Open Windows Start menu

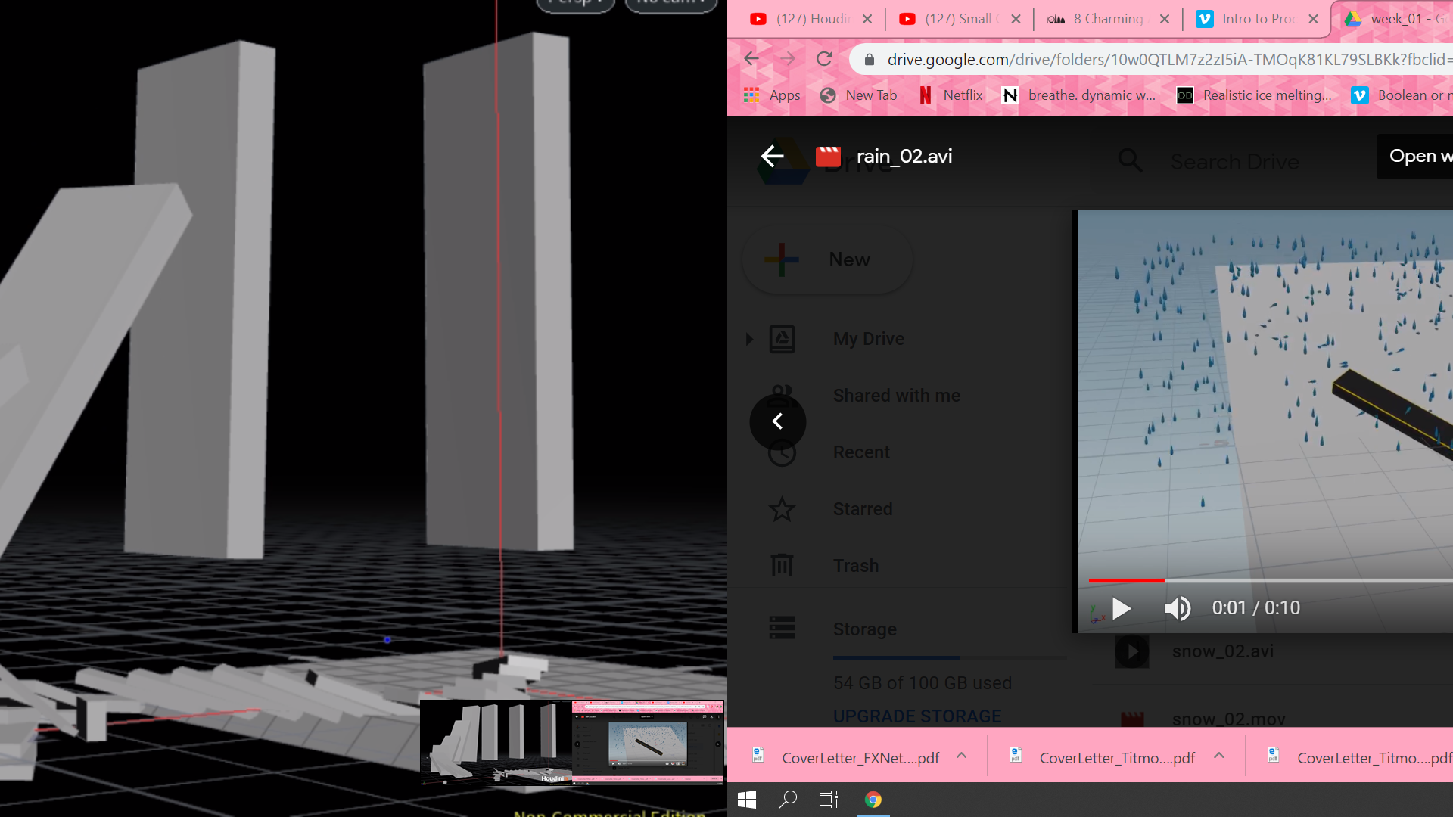pos(747,800)
